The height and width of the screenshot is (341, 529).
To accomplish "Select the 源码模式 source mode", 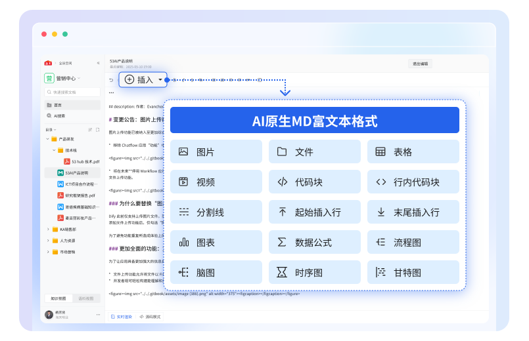I will 150,317.
